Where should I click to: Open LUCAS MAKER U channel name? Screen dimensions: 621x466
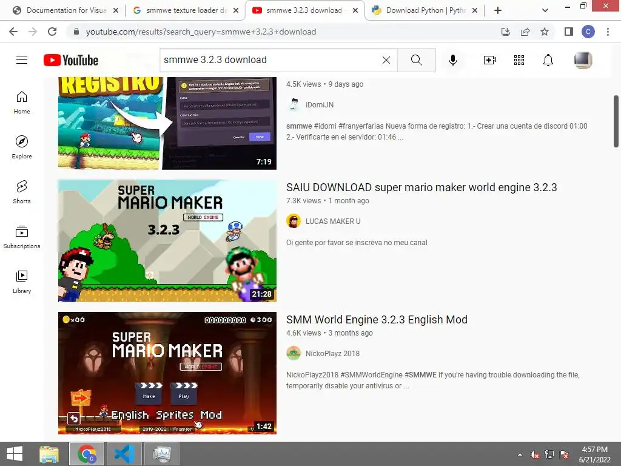click(333, 221)
